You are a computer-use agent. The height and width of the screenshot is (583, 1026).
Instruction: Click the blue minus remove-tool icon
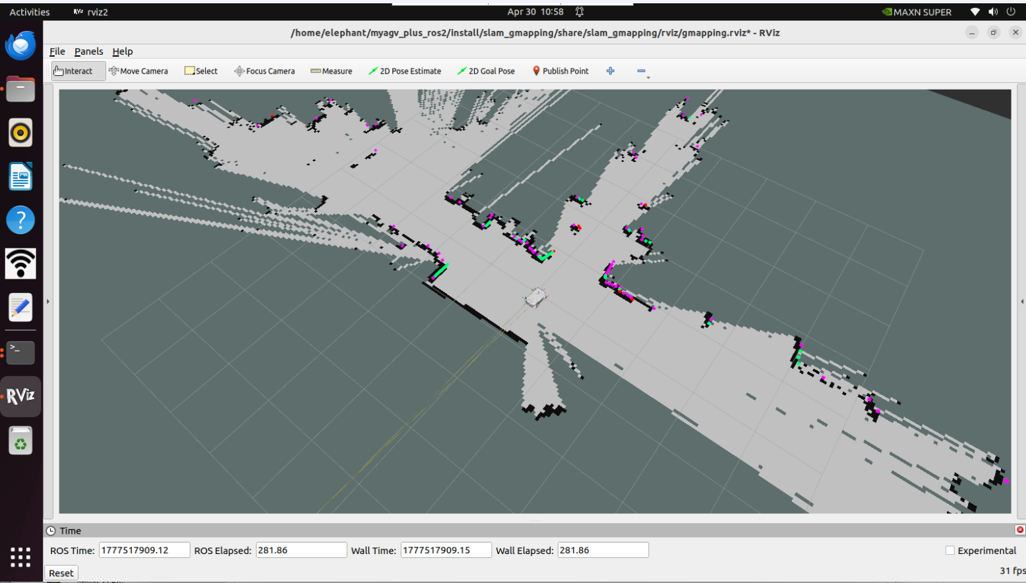pyautogui.click(x=642, y=71)
